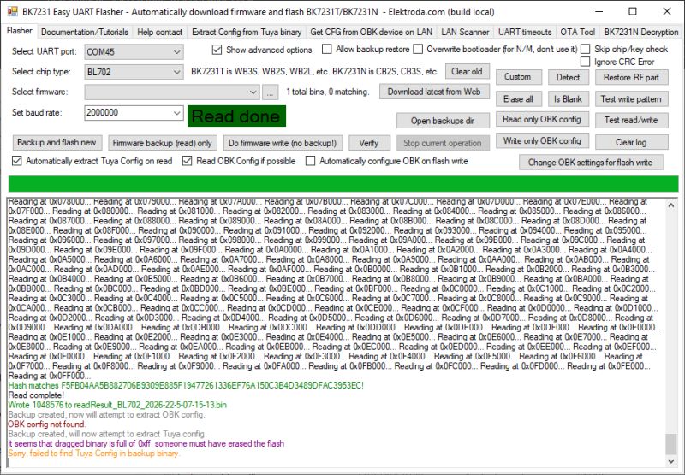685x475 pixels.
Task: Switch to the LAN Scanner tab
Action: pos(465,32)
